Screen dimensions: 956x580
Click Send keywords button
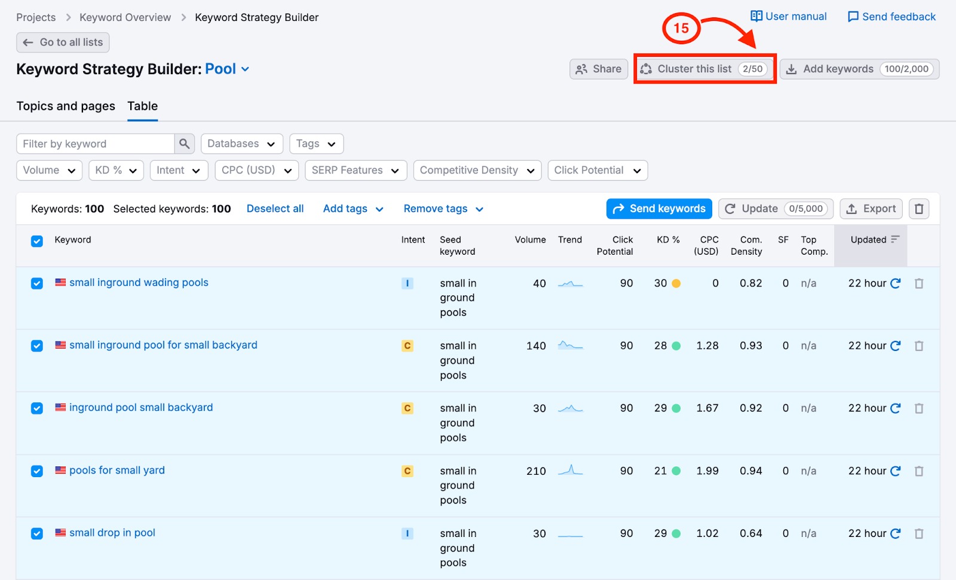tap(659, 209)
